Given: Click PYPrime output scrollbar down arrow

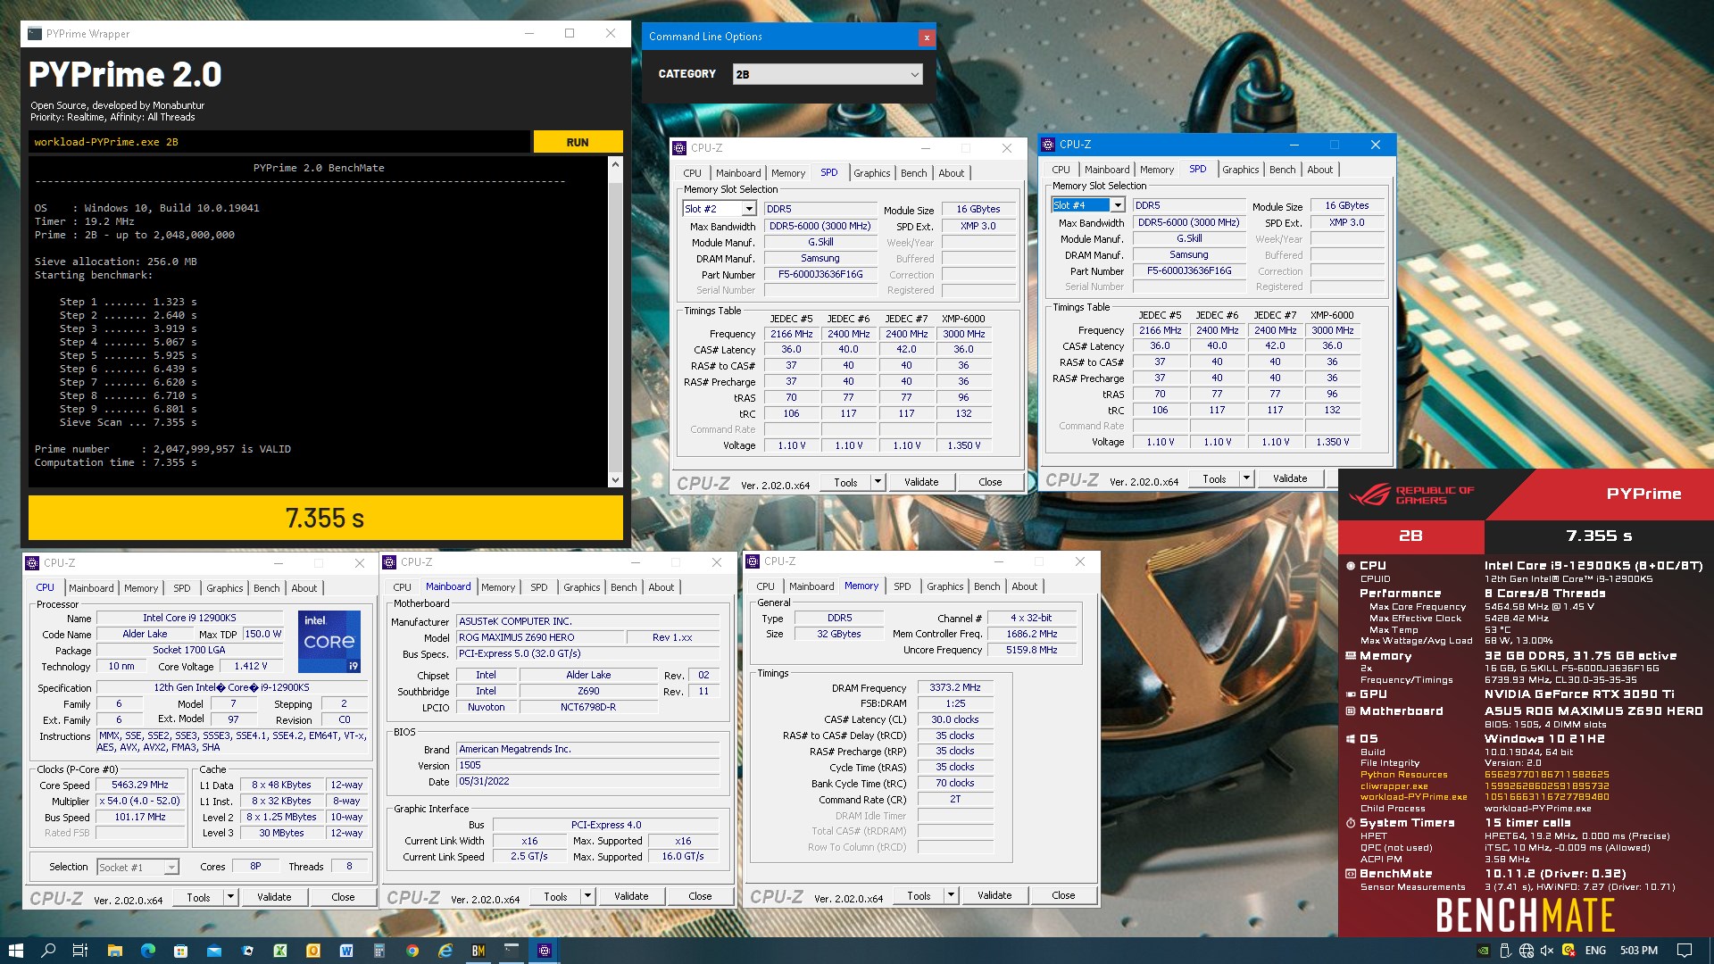Looking at the screenshot, I should 615,480.
